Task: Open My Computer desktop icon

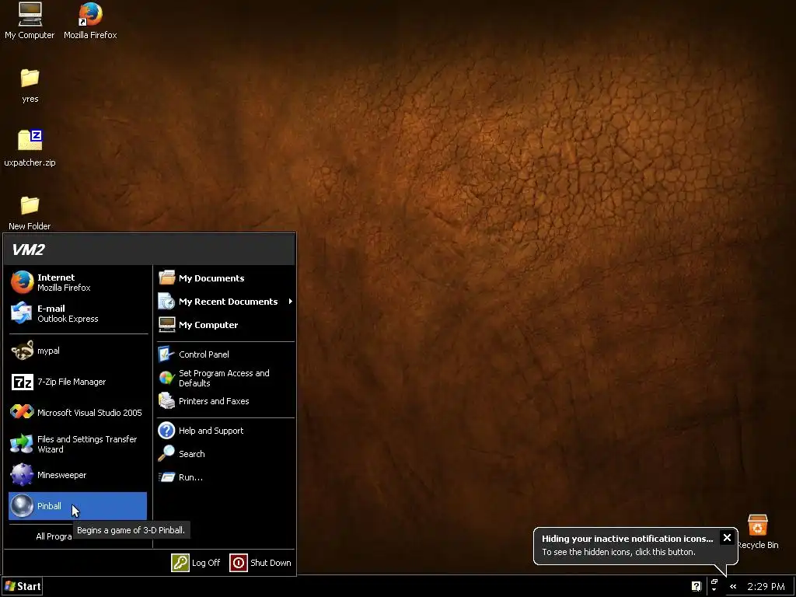Action: [x=30, y=20]
